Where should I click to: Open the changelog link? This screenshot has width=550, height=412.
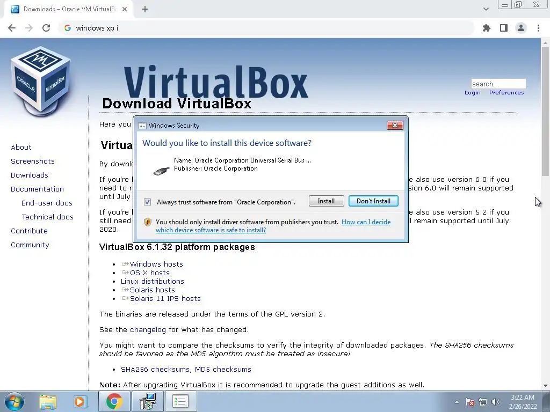click(x=148, y=330)
